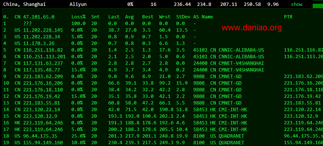Open IP 116.251.116.82 in hop 5
The height and width of the screenshot is (146, 323).
[x=43, y=50]
